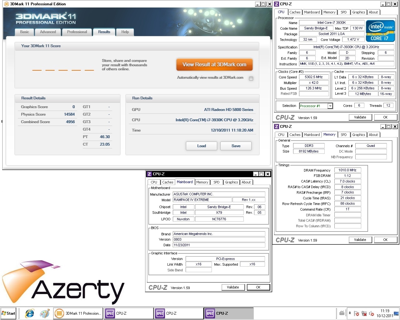Click the Name field showing Intel Core i7 3930K
Screen dimensions: 400x320
pos(332,22)
